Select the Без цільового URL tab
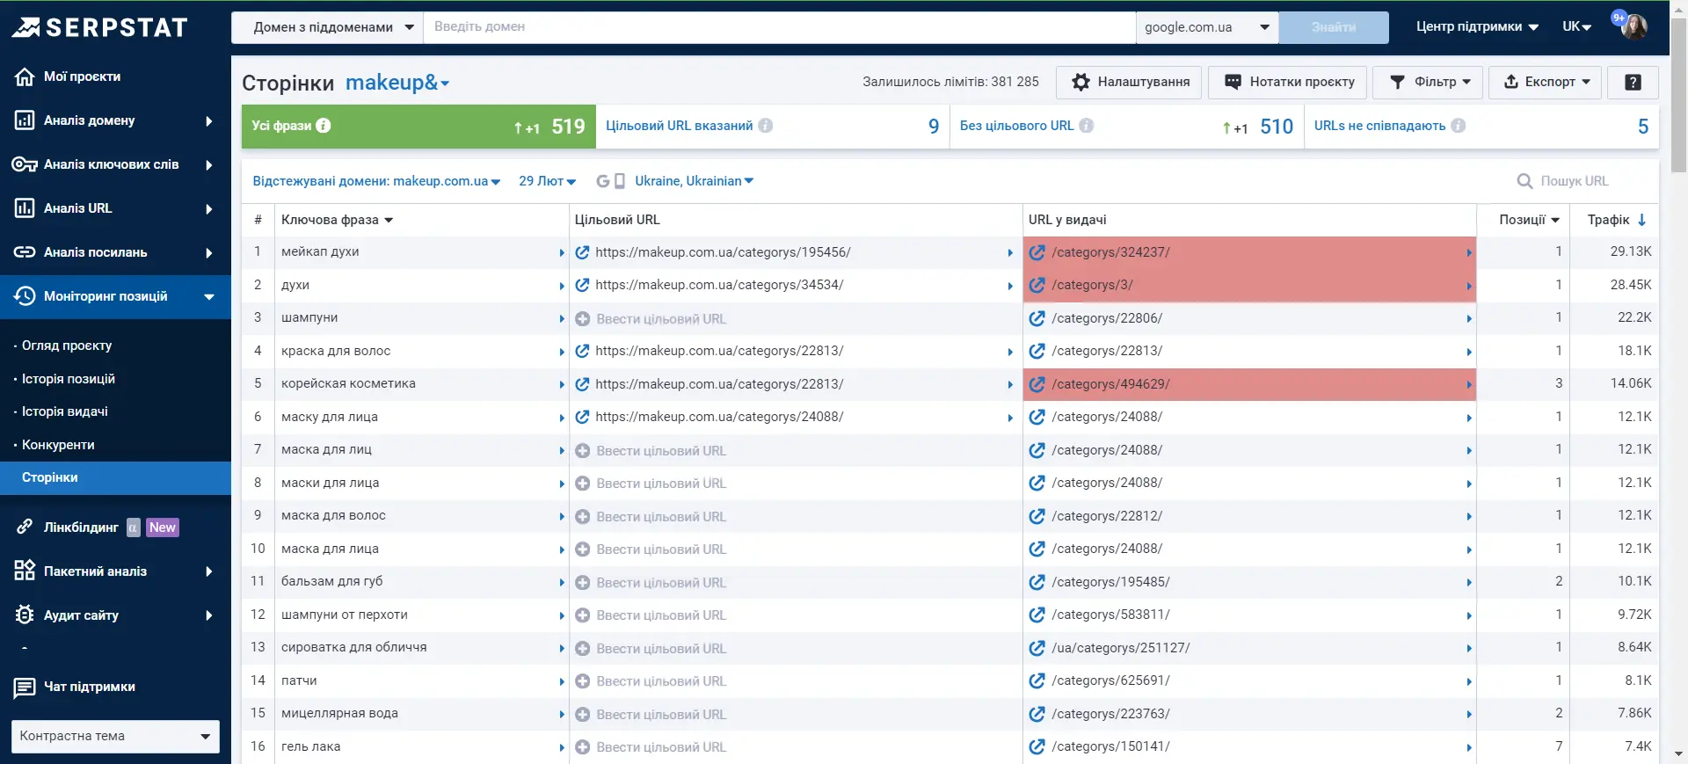 [x=1127, y=127]
